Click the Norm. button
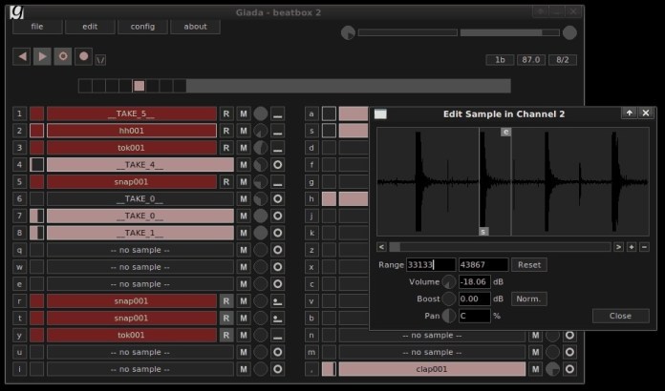The width and height of the screenshot is (665, 391). (529, 298)
